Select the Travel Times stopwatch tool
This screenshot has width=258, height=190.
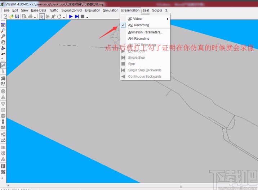pyautogui.click(x=3, y=153)
